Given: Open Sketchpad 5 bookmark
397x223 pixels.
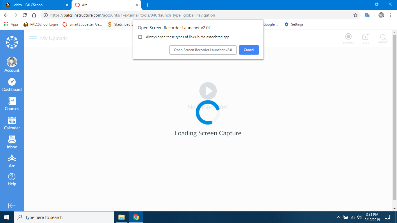Looking at the screenshot, I should 120,24.
